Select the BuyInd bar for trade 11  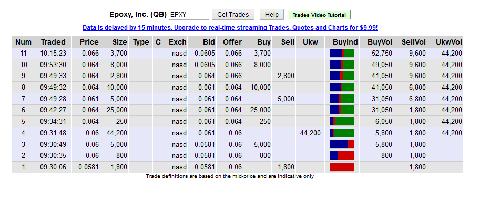pyautogui.click(x=342, y=53)
